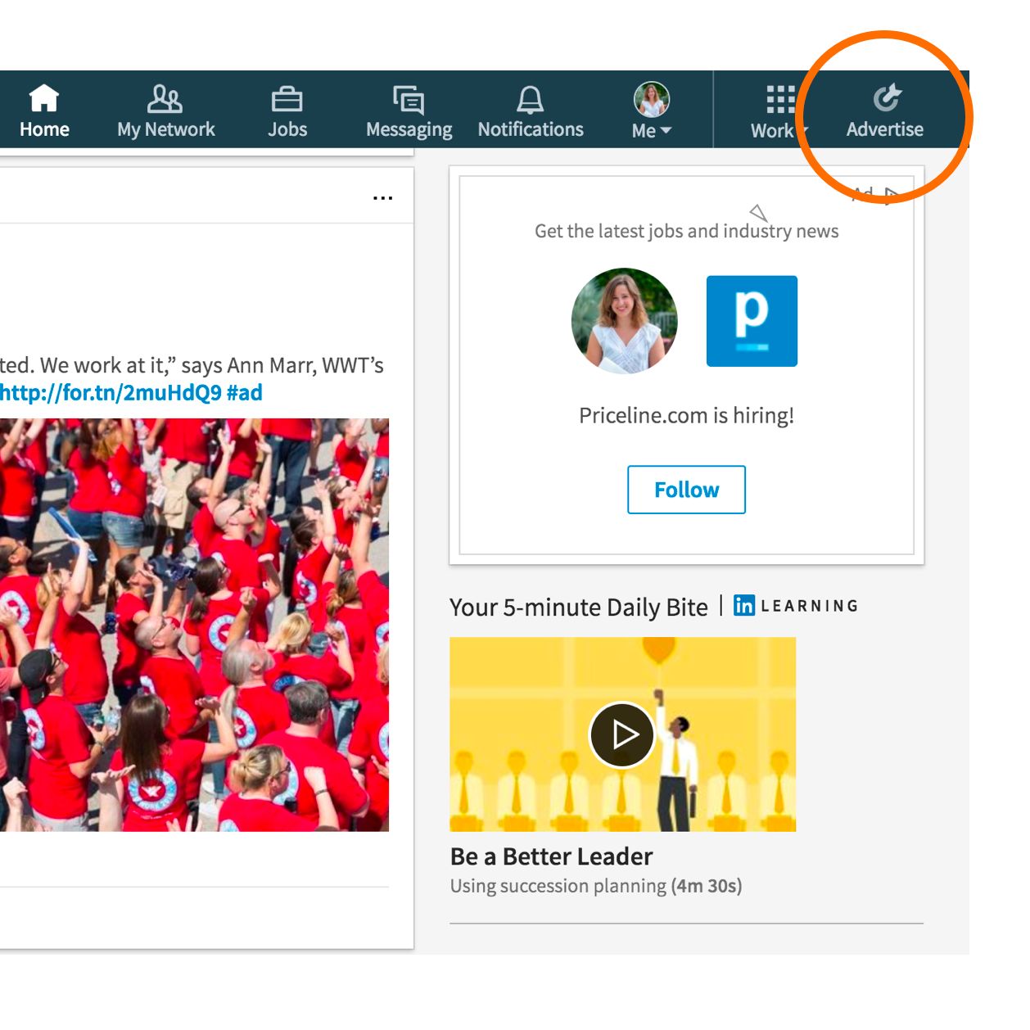Screen dimensions: 1030x1030
Task: Expand the Me profile dropdown
Action: tap(652, 111)
